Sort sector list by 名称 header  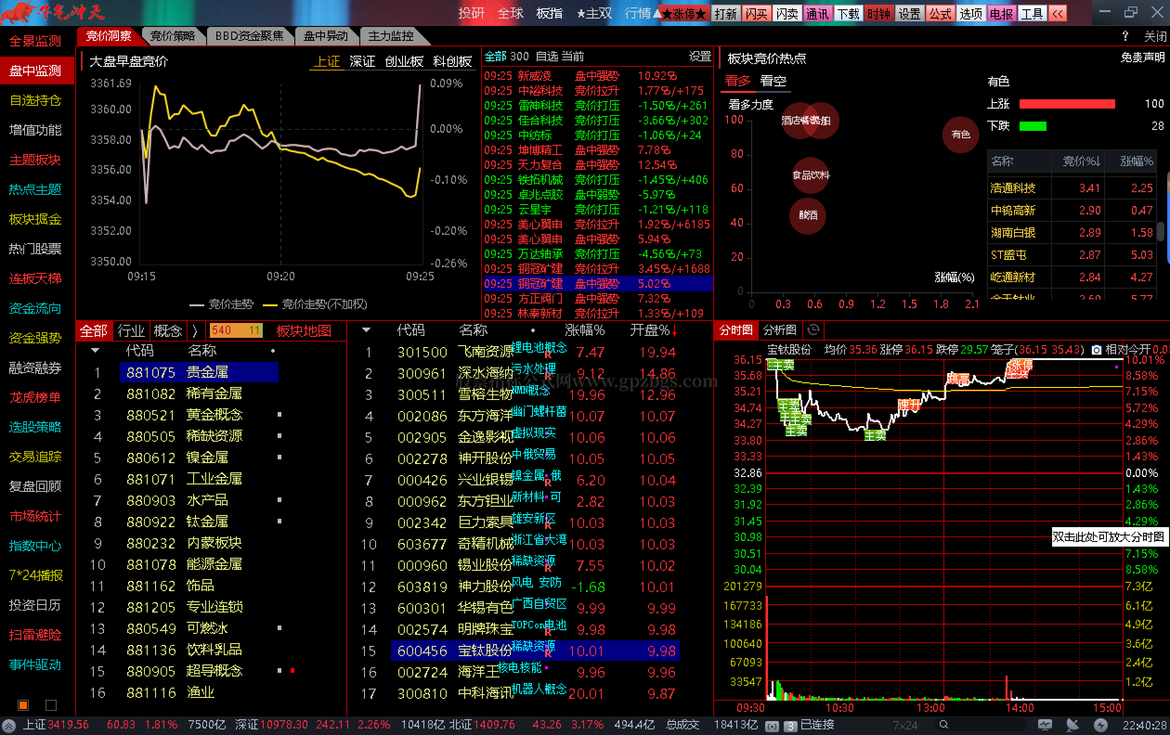click(x=201, y=350)
